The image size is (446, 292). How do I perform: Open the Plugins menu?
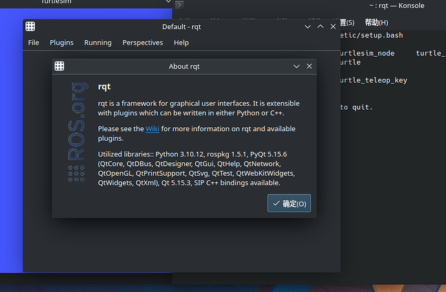(61, 43)
